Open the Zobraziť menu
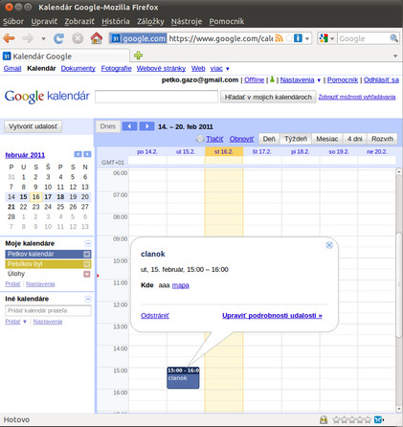The image size is (403, 427). pos(79,21)
